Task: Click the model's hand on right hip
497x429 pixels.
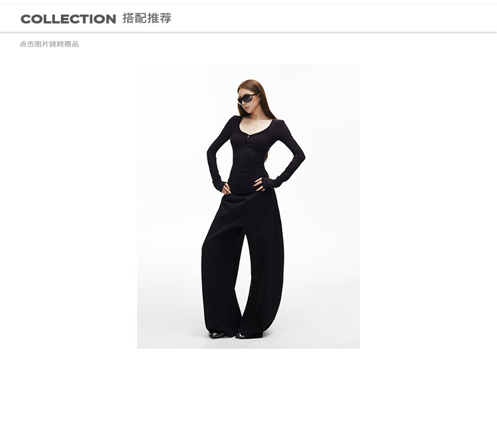Action: (259, 184)
